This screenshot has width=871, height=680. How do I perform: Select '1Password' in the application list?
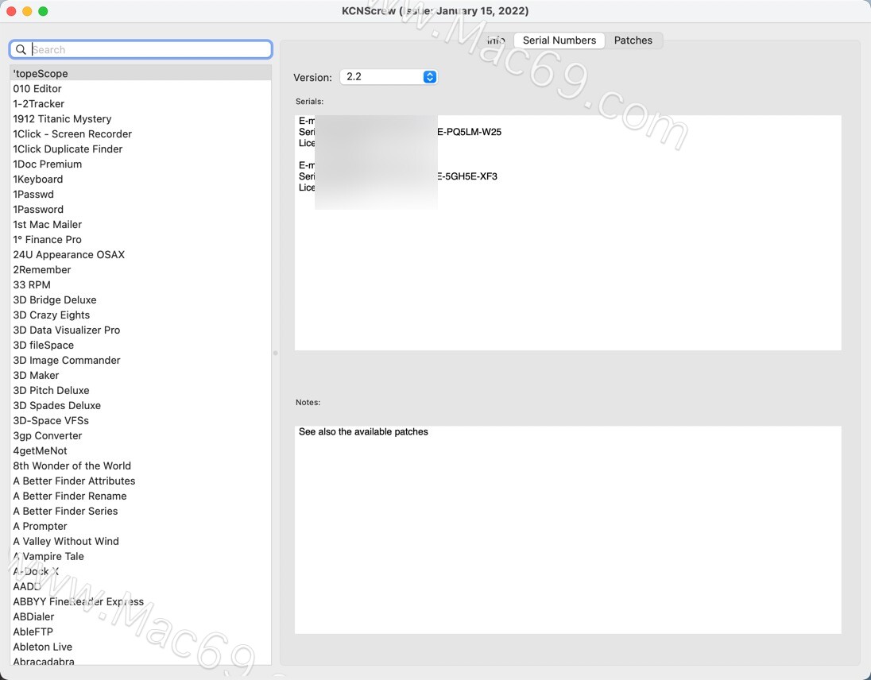click(x=38, y=209)
